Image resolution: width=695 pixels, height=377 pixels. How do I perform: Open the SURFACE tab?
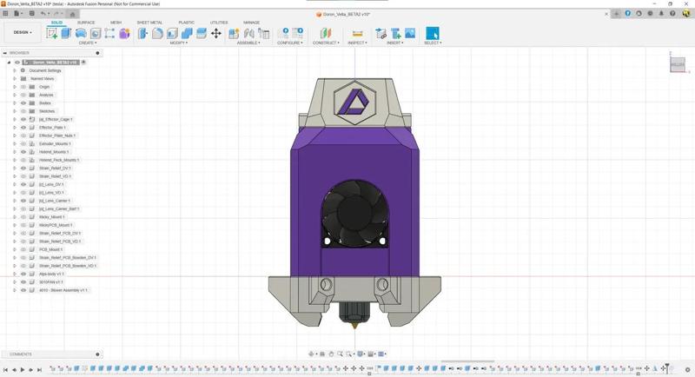(86, 23)
